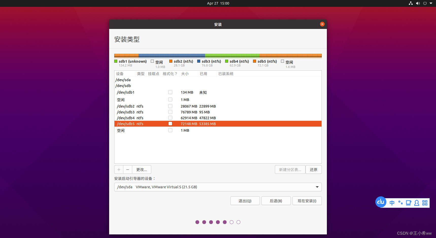Select the /dev/sdb device row

tap(218, 86)
